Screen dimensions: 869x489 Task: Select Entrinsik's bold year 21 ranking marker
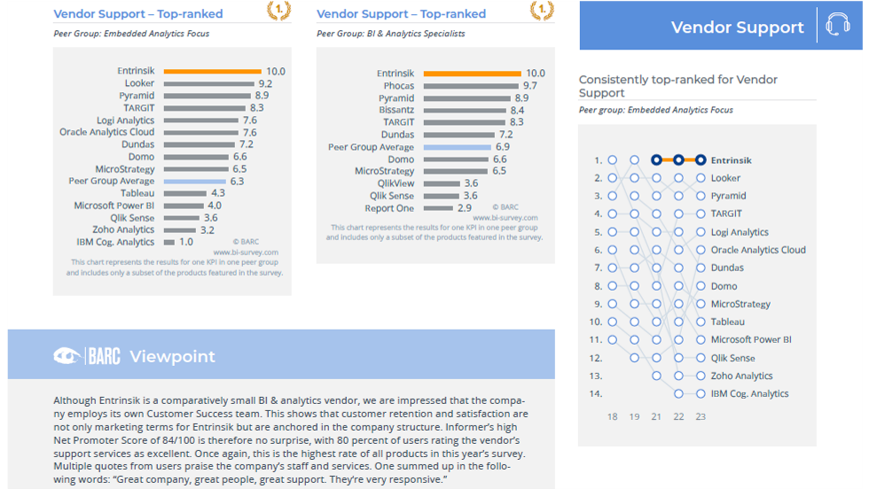[656, 160]
